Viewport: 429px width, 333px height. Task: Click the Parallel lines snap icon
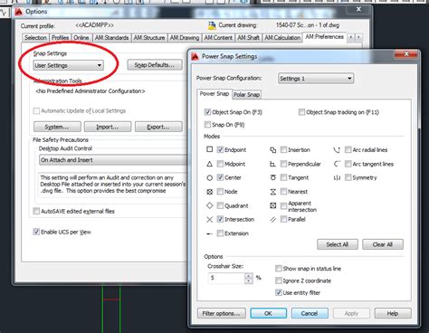[273, 220]
